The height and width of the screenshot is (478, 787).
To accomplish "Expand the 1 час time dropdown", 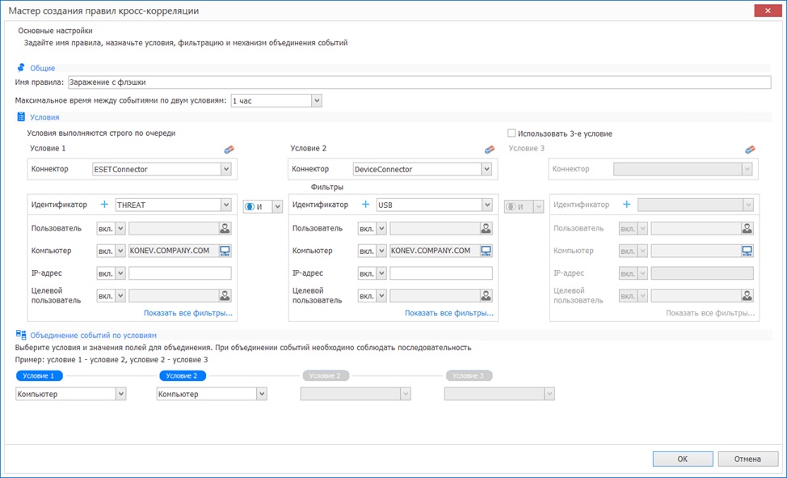I will (x=317, y=100).
